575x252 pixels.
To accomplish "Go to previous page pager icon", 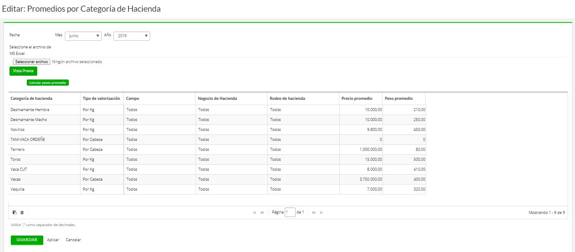I will click(x=262, y=213).
